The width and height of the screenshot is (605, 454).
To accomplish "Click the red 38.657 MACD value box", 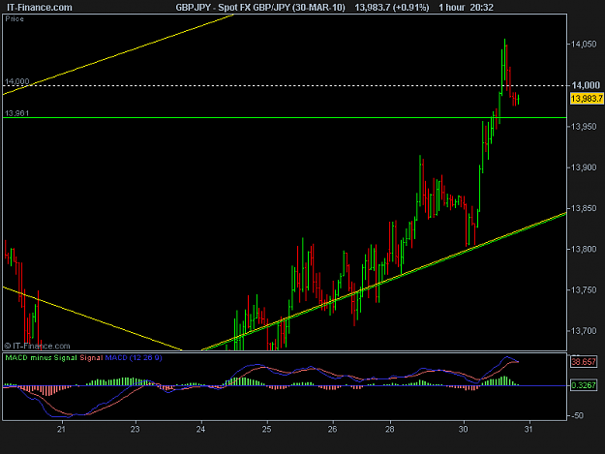I will (x=584, y=362).
